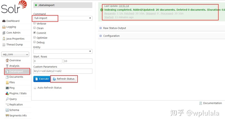Click the Dashboard gauge icon
This screenshot has height=123, width=225.
point(4,21)
